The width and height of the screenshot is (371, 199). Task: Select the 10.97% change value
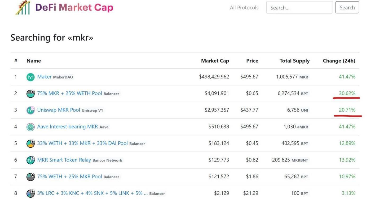coord(347,177)
